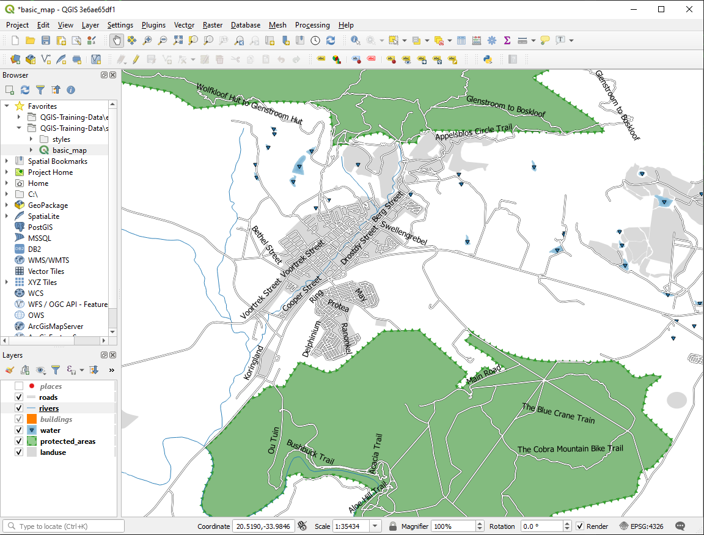Screen dimensions: 704x535
Task: Open the attribute table icon
Action: 461,40
